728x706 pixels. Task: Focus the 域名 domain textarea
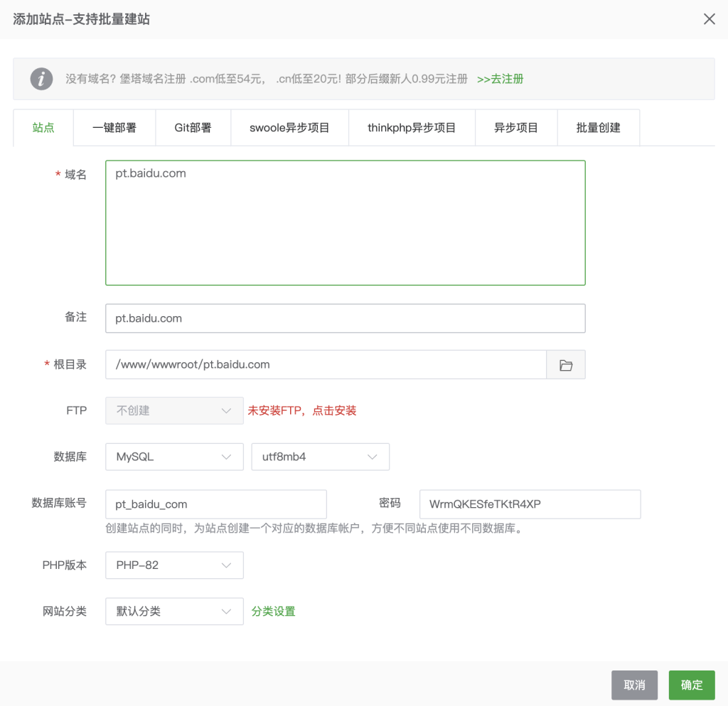[x=345, y=223]
